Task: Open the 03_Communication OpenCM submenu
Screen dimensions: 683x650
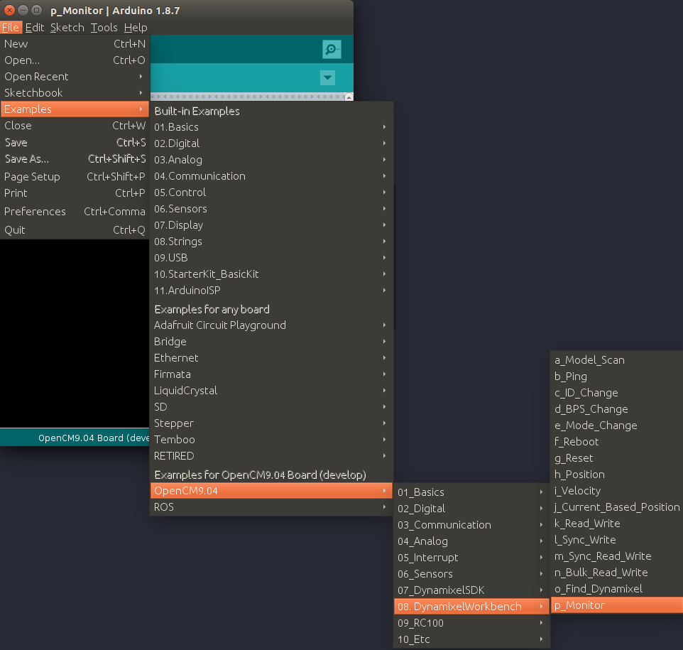Action: pos(471,525)
